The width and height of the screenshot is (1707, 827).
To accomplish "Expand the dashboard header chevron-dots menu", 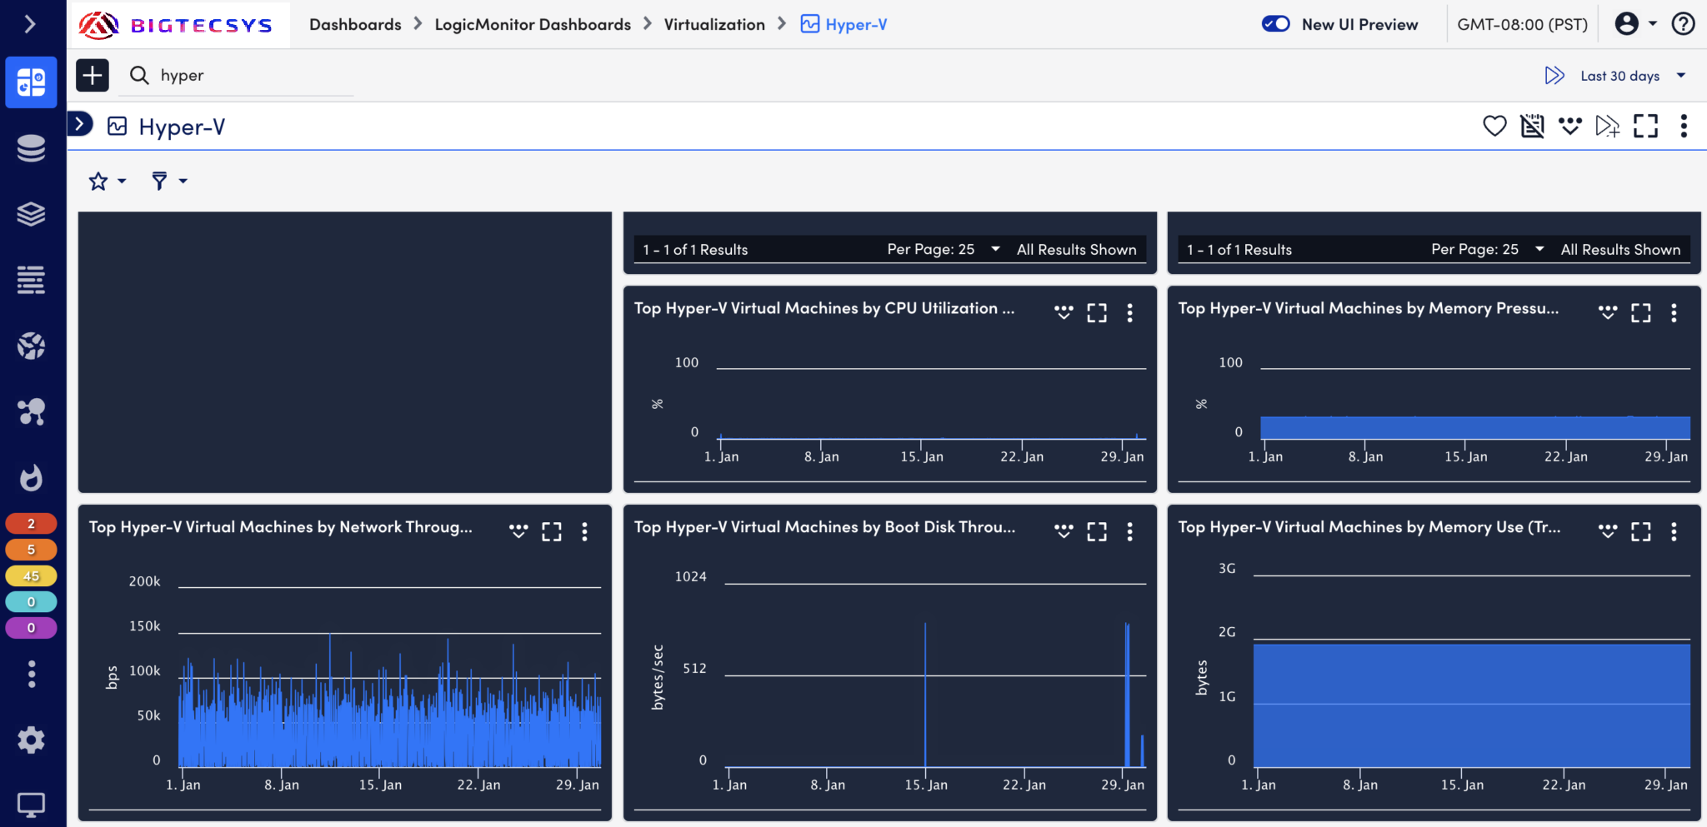I will tap(1569, 126).
